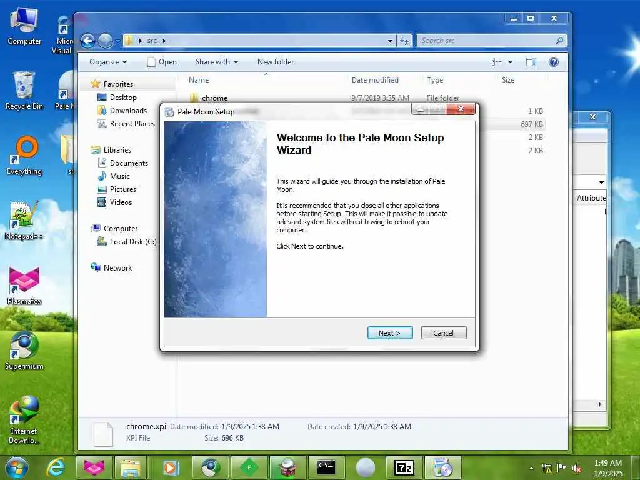
Task: Open the Documents library
Action: pyautogui.click(x=129, y=163)
